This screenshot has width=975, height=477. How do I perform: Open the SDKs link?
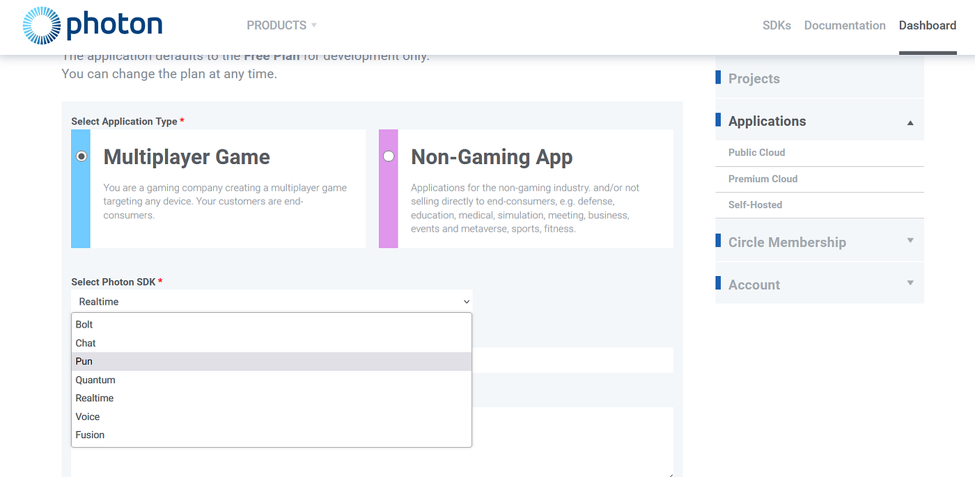(777, 25)
